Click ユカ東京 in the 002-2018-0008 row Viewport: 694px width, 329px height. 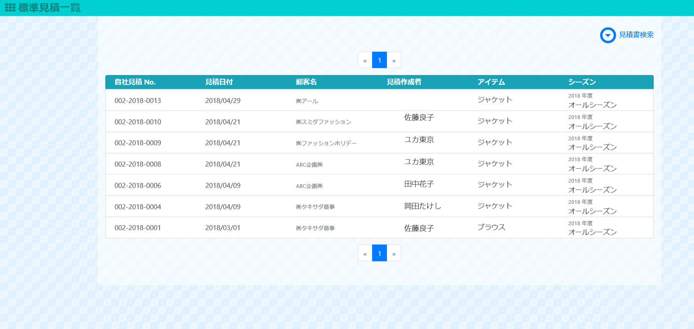point(419,162)
